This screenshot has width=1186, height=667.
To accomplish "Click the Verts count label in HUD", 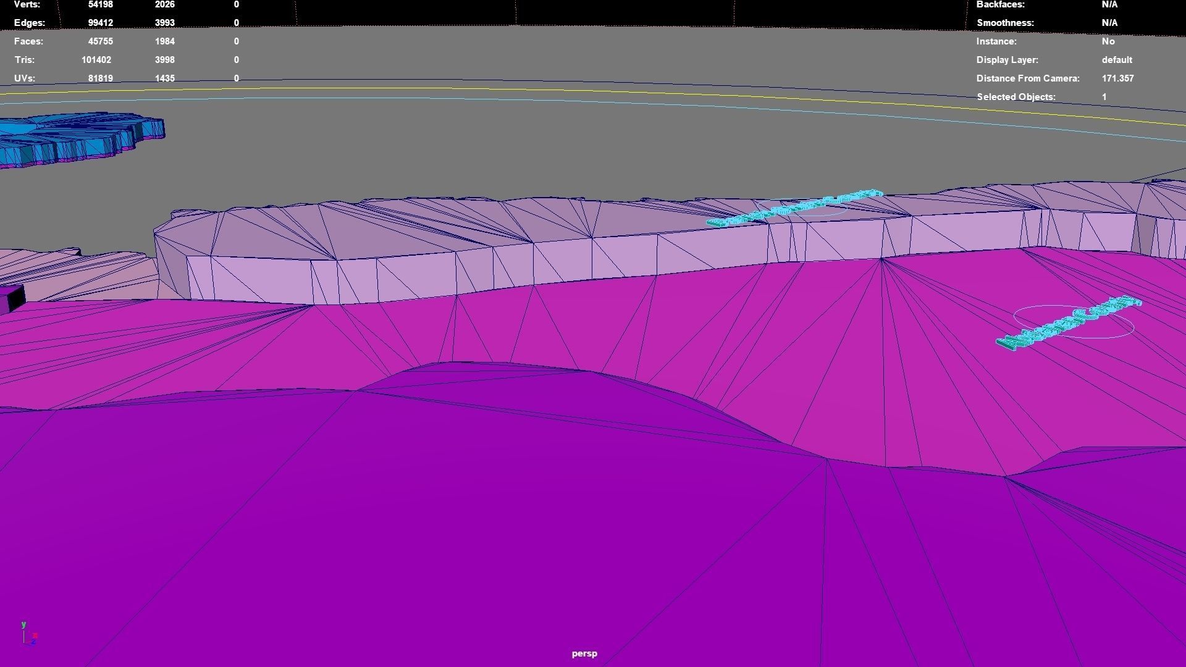I will pyautogui.click(x=27, y=4).
